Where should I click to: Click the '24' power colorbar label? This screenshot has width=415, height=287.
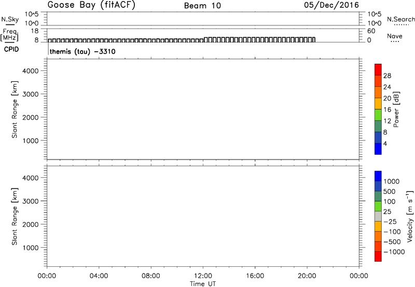coord(387,87)
